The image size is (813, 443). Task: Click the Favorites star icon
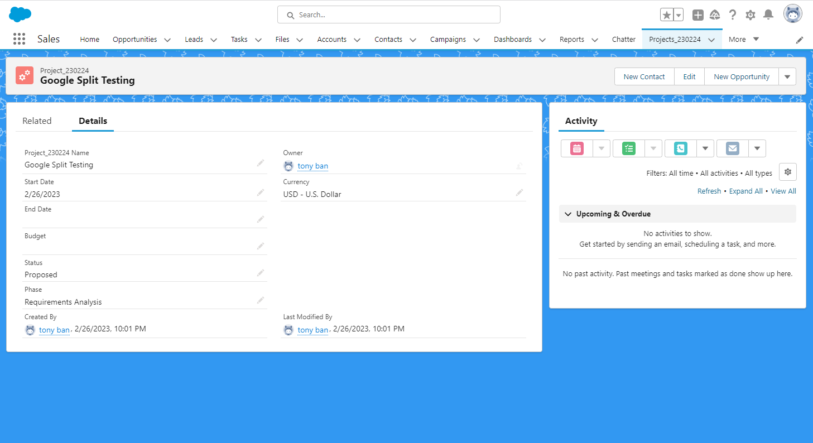point(667,15)
